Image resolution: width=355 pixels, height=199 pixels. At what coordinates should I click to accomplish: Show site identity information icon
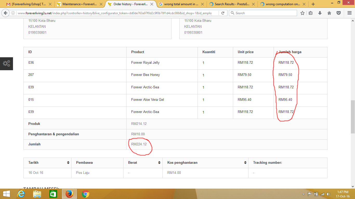click(13, 13)
